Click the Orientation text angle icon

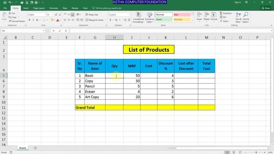(x=78, y=15)
